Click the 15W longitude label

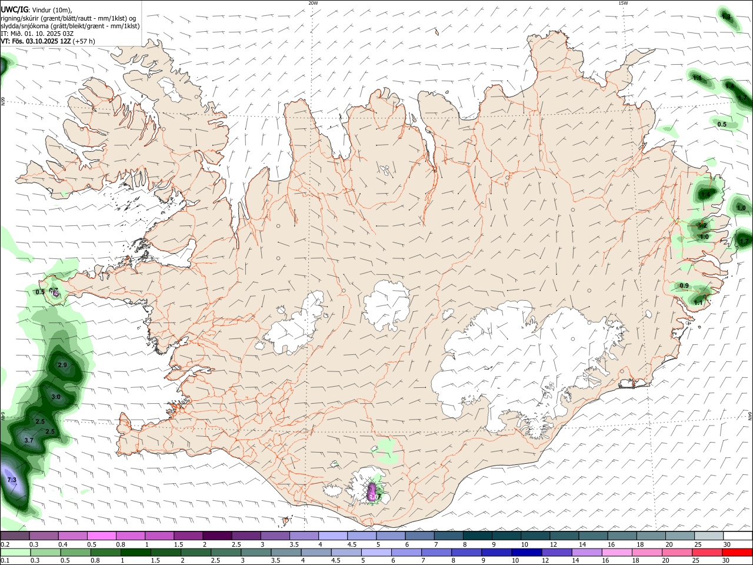click(x=623, y=3)
